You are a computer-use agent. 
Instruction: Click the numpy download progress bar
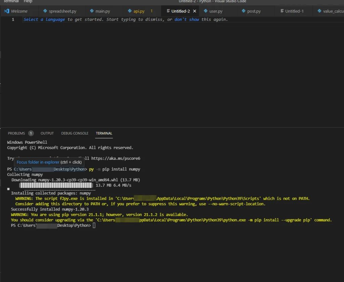pos(56,185)
